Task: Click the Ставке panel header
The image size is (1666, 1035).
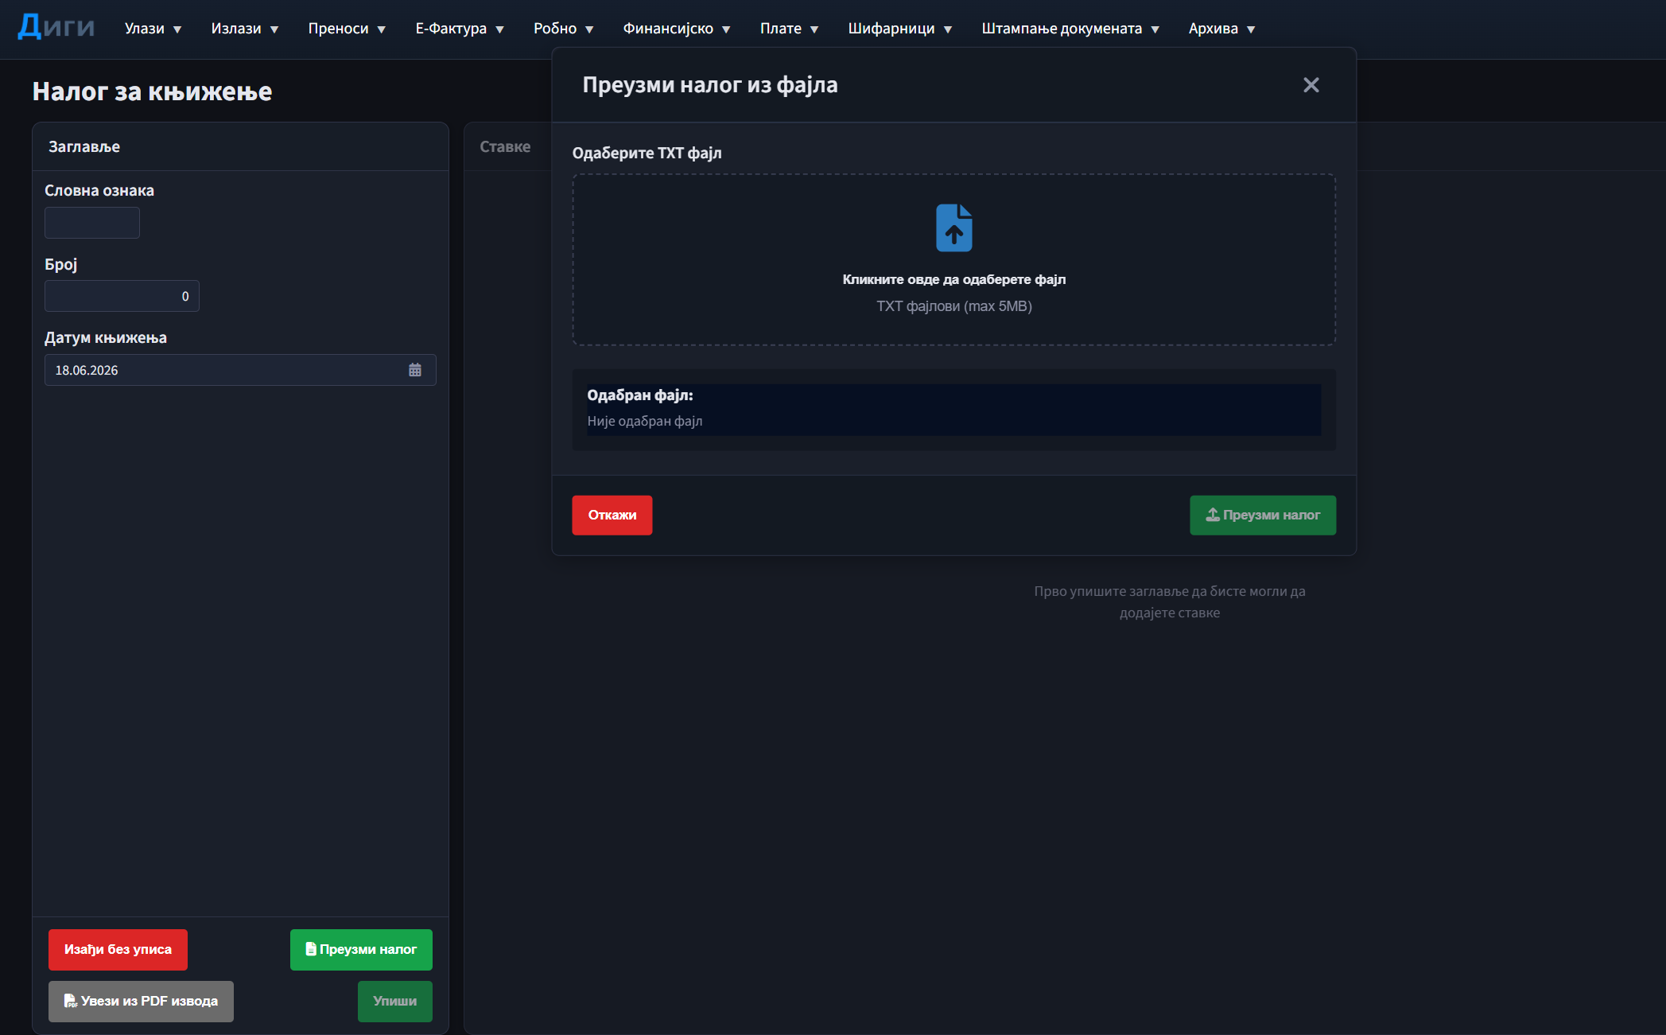Action: click(505, 146)
